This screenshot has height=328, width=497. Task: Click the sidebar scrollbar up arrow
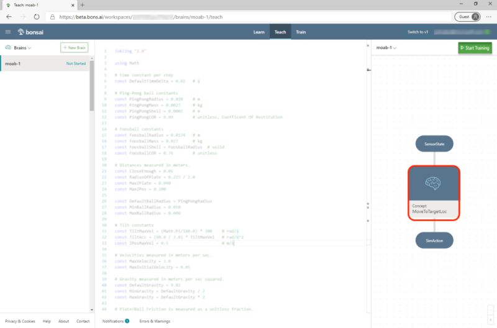coord(92,58)
